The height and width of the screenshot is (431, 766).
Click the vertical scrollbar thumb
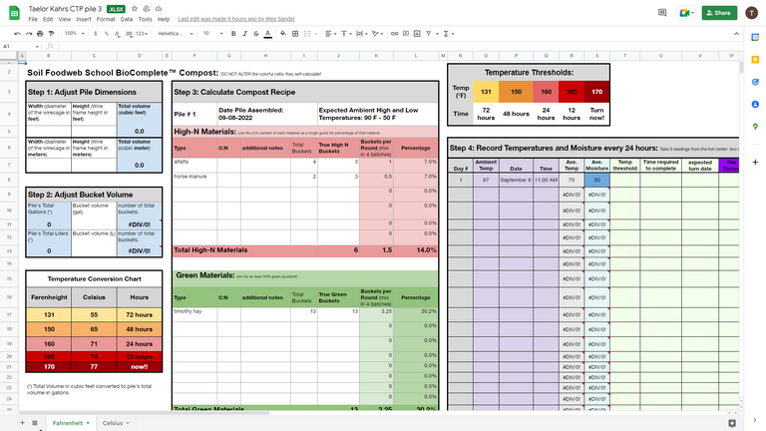tap(742, 67)
